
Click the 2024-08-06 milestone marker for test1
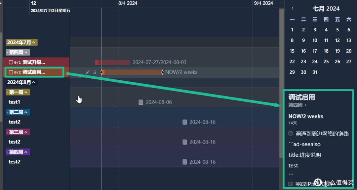(141, 102)
